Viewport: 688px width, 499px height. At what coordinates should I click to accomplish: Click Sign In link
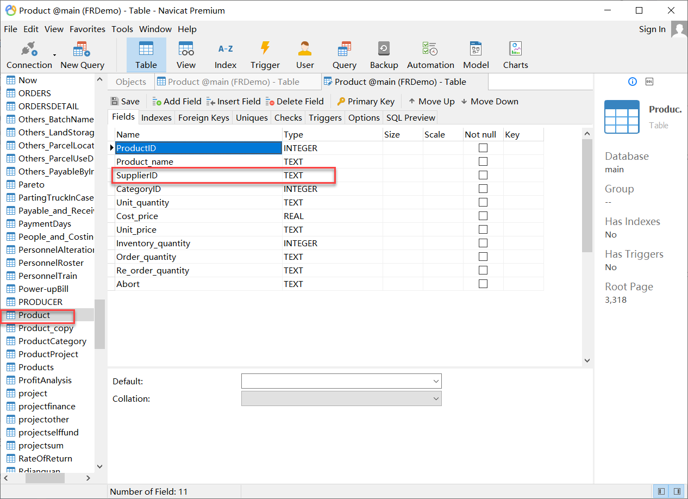pos(652,29)
